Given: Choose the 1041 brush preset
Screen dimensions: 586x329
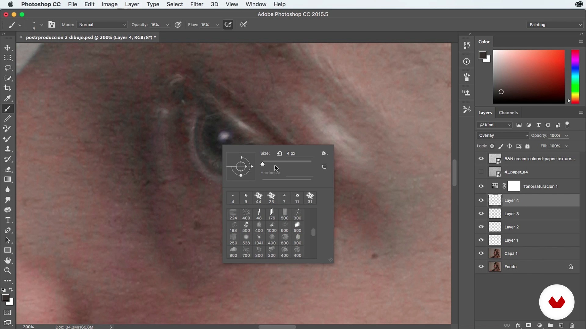Looking at the screenshot, I should click(x=259, y=240).
